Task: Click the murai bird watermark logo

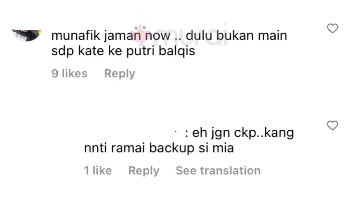Action: (x=141, y=34)
